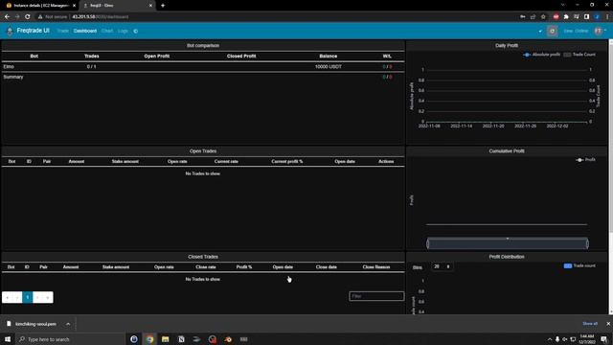Open the Windows Start menu
The width and height of the screenshot is (613, 345).
pyautogui.click(x=8, y=339)
